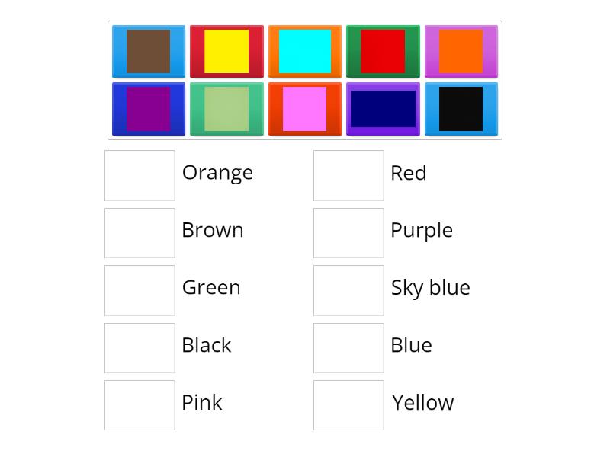Click the answer box beside Red

348,174
